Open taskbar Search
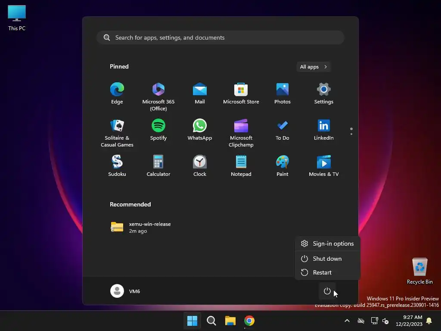 coord(211,321)
